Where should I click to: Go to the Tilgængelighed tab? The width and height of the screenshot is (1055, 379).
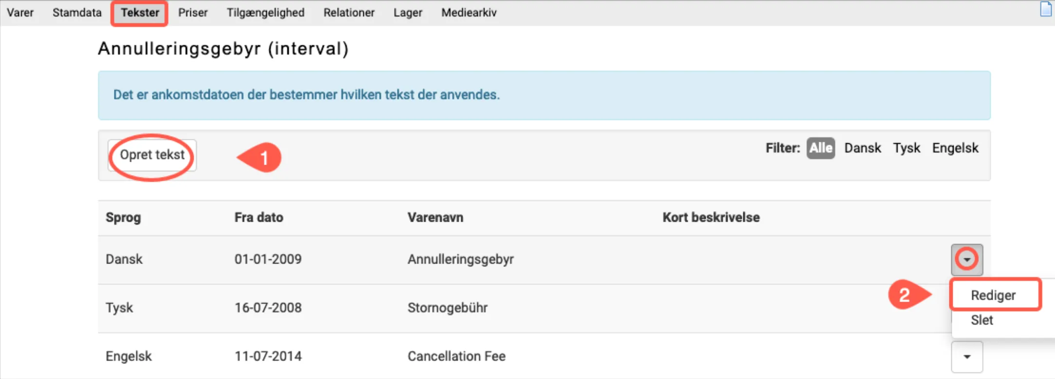(265, 13)
